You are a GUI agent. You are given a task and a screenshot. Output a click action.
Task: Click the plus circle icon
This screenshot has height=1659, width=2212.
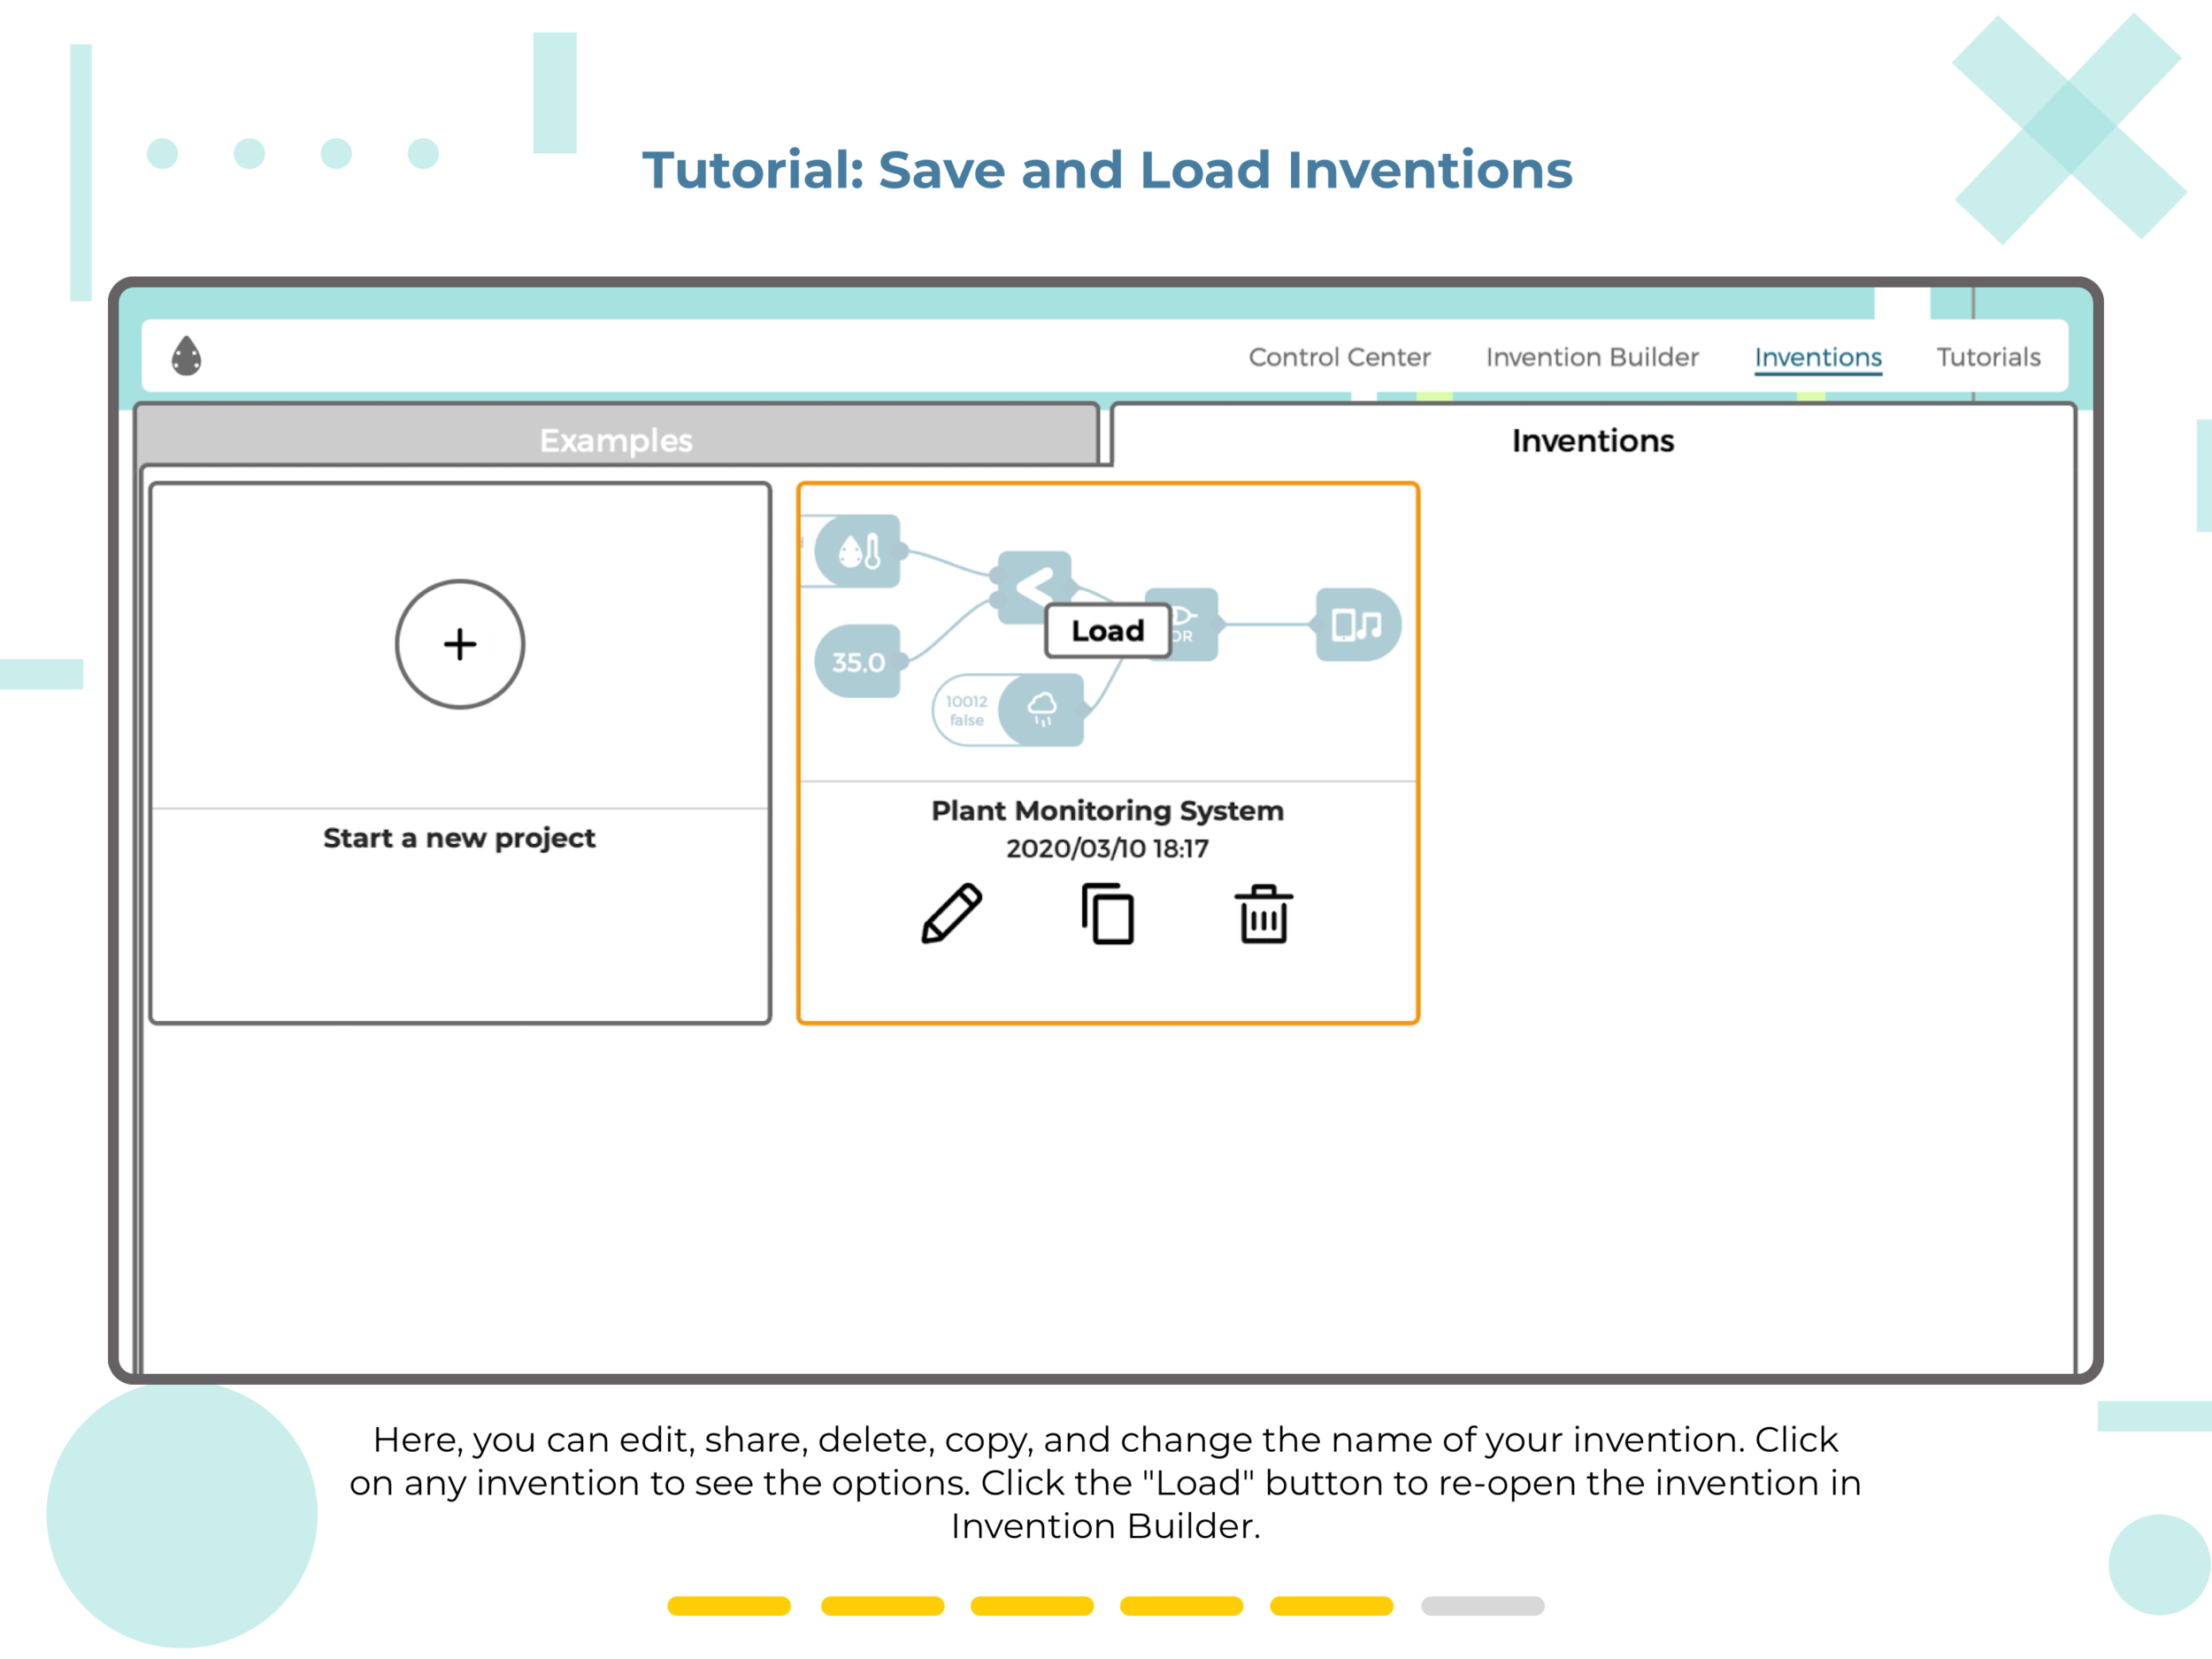[460, 644]
